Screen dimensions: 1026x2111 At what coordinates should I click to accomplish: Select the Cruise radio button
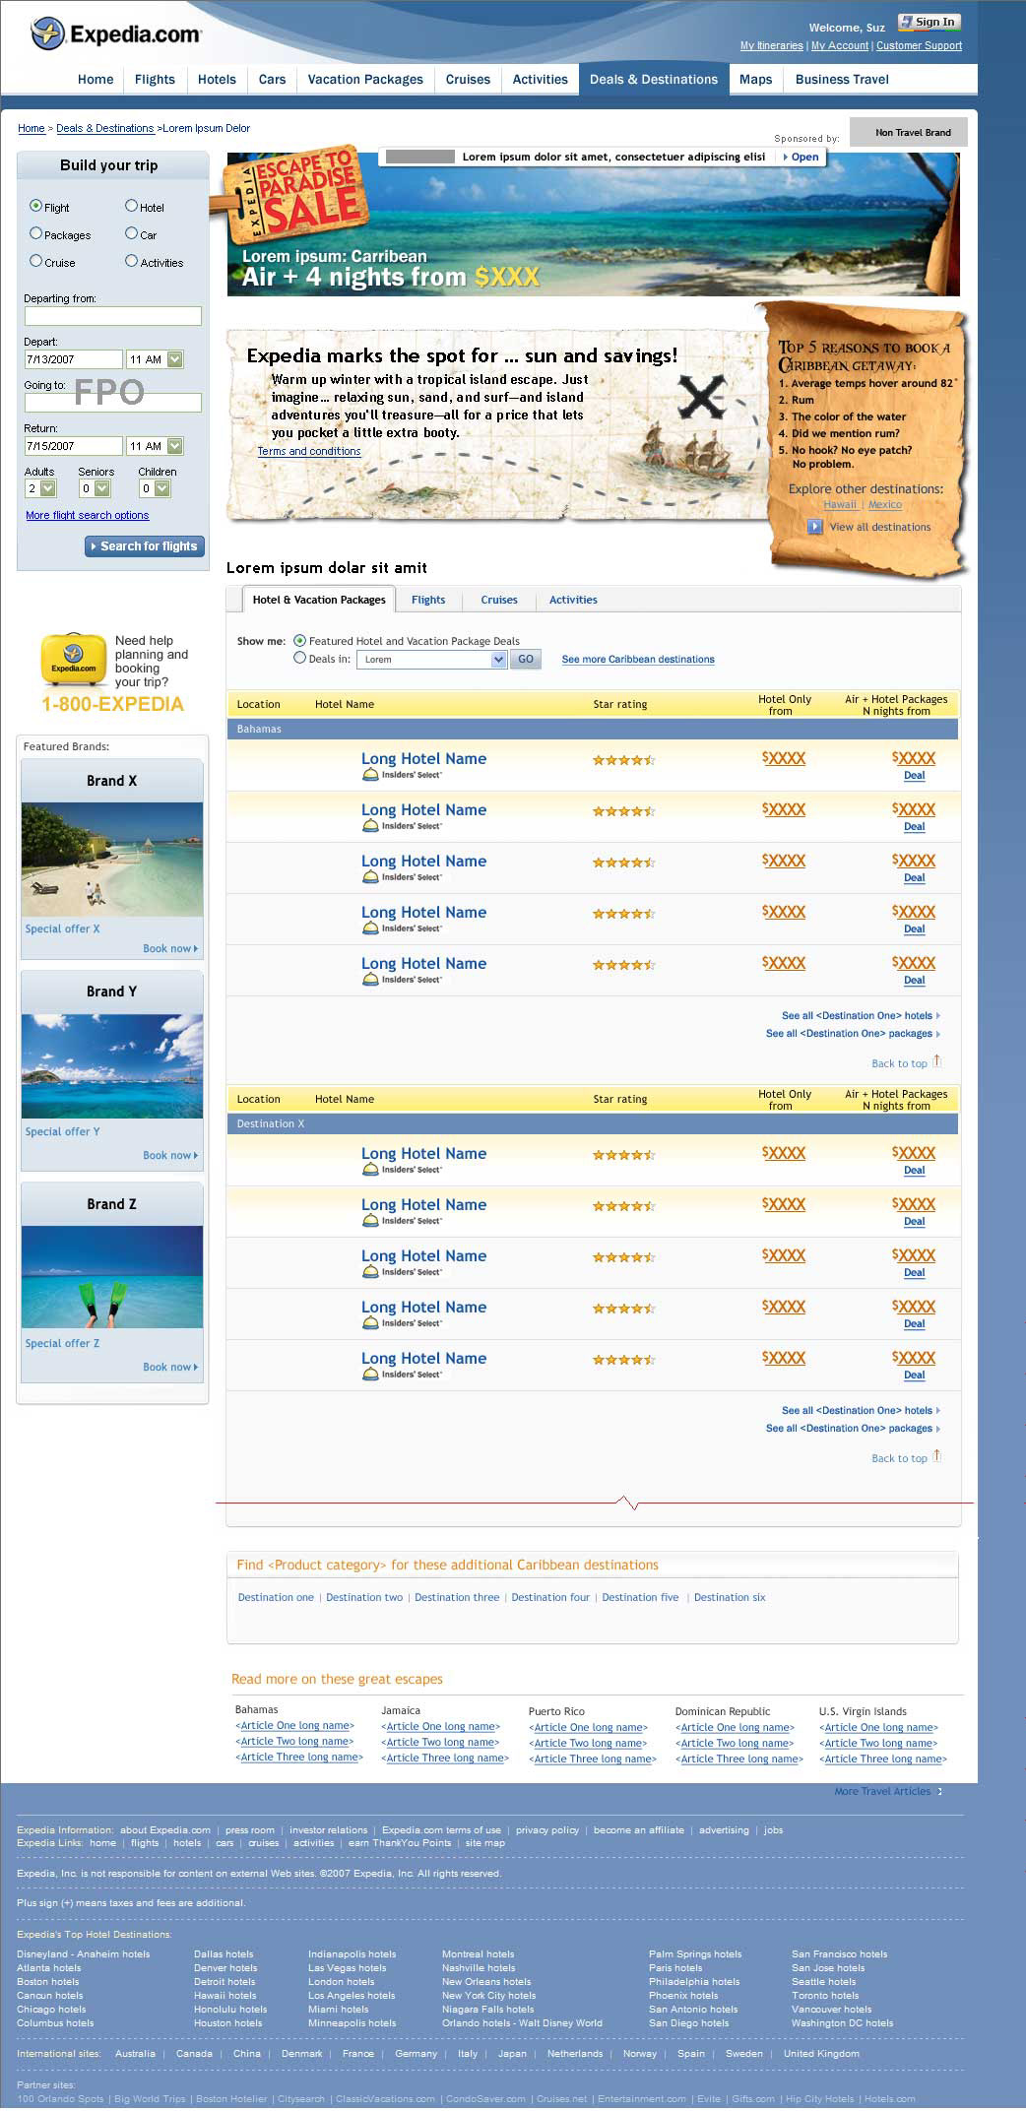(35, 261)
